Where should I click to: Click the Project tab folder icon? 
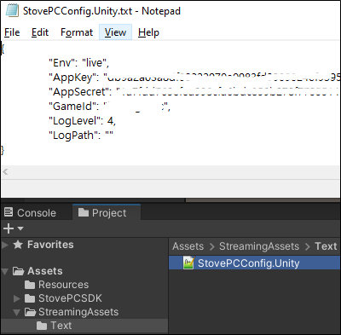[84, 212]
